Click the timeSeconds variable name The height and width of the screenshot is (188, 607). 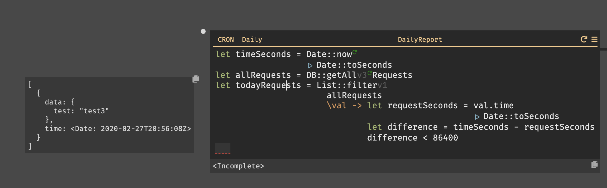263,54
